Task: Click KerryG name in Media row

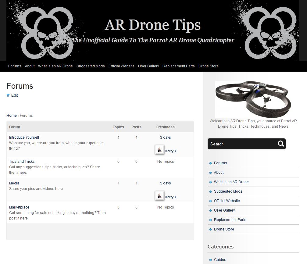Action: (x=170, y=197)
